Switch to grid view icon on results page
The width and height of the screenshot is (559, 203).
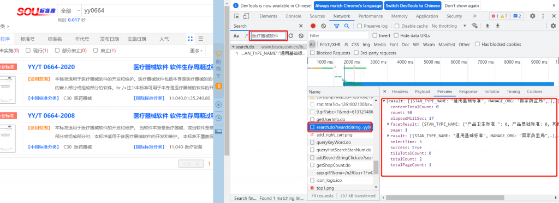tap(191, 39)
